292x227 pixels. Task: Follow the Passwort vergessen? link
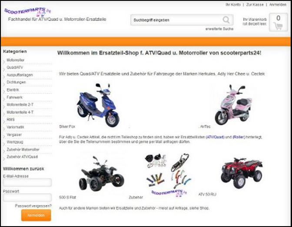[x=33, y=206]
